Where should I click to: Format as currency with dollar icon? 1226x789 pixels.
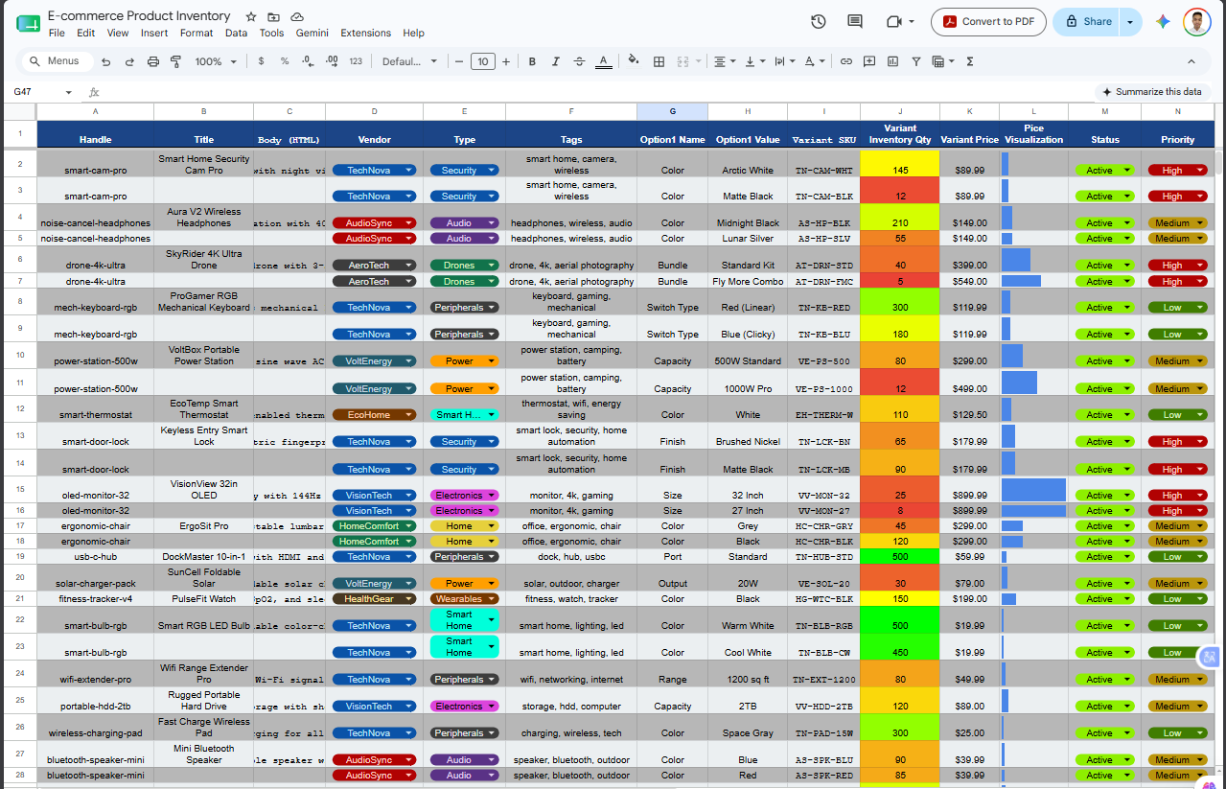coord(262,61)
